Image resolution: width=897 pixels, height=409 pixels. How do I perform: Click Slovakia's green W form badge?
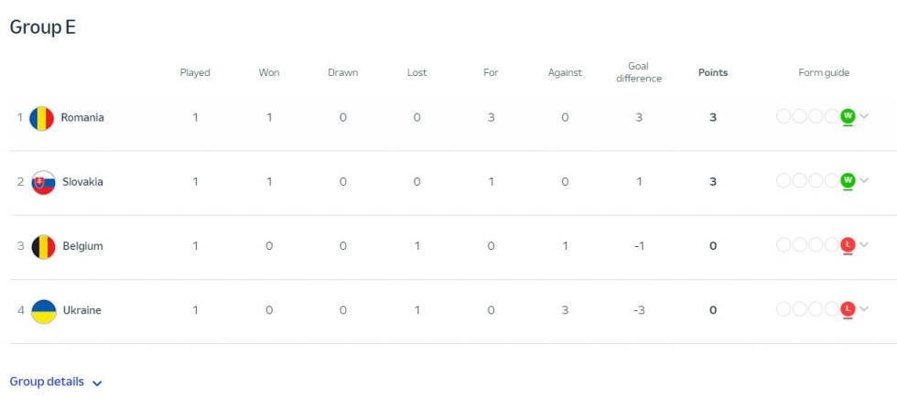click(x=848, y=180)
